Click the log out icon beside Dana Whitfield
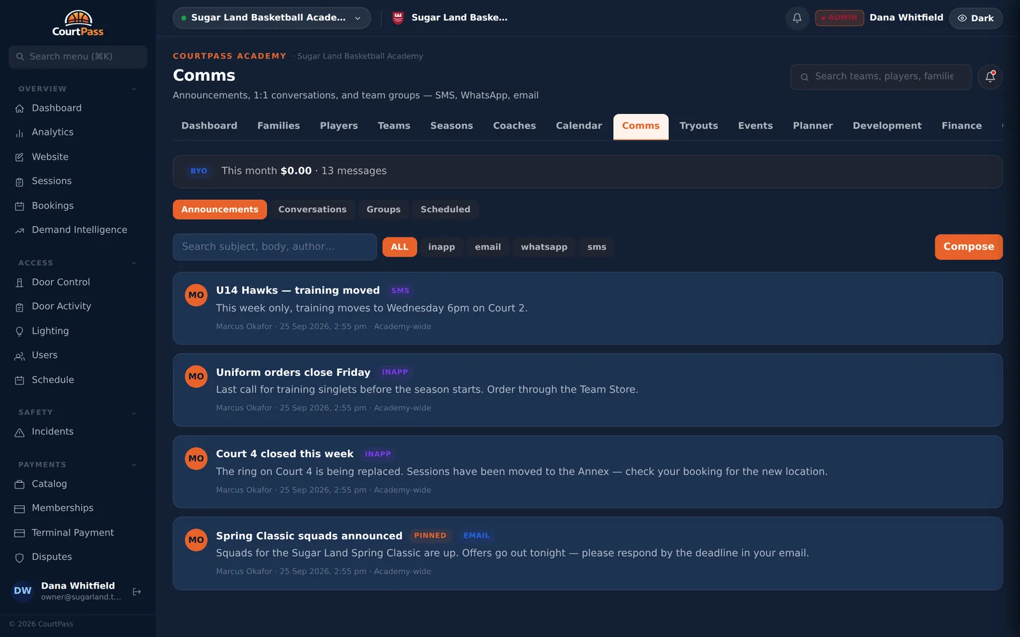 coord(136,592)
